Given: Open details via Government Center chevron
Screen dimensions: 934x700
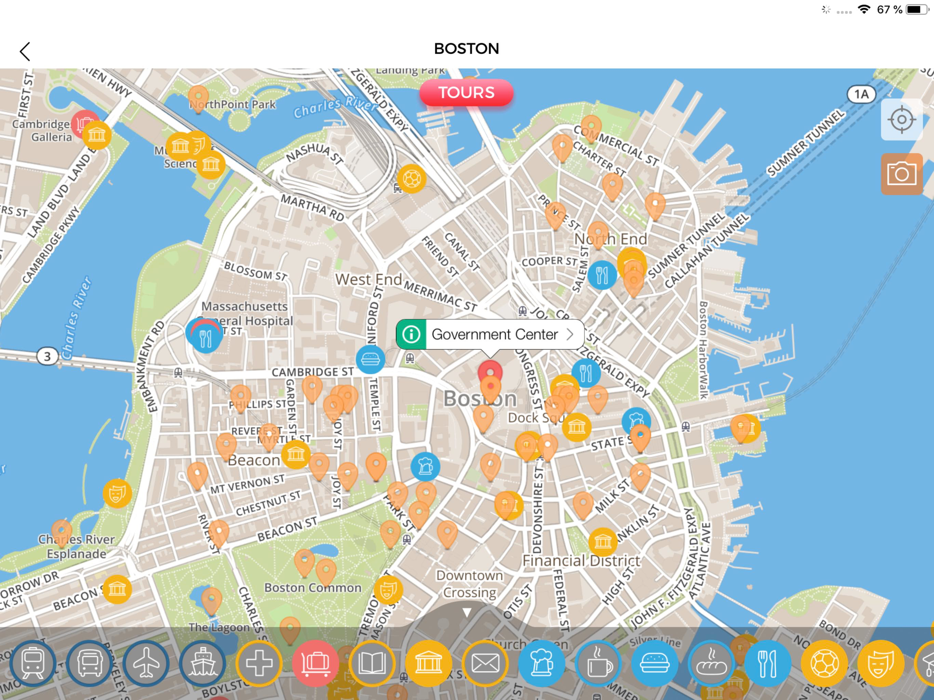Looking at the screenshot, I should 570,334.
